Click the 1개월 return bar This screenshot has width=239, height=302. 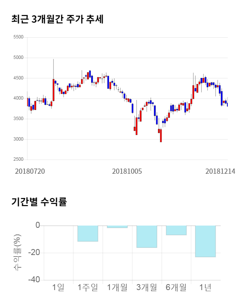117,227
